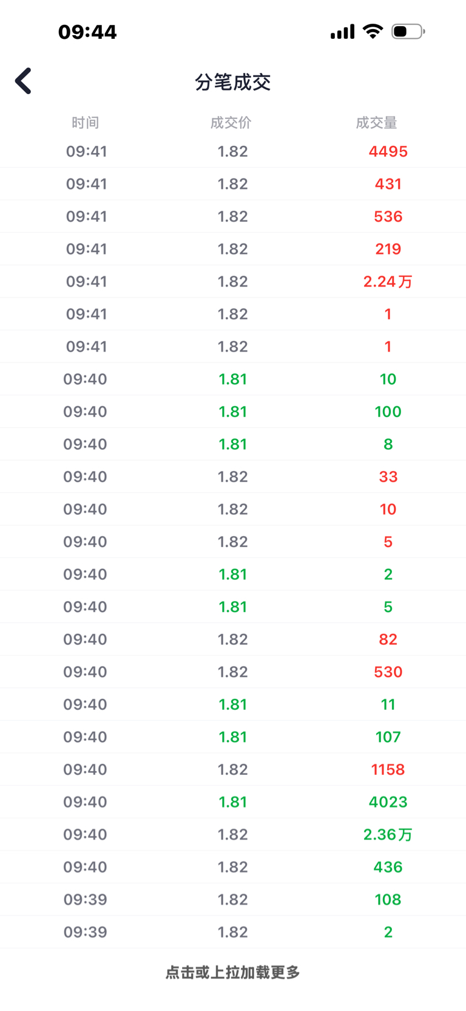Tap the back arrow icon
The height and width of the screenshot is (1011, 466).
(x=24, y=81)
